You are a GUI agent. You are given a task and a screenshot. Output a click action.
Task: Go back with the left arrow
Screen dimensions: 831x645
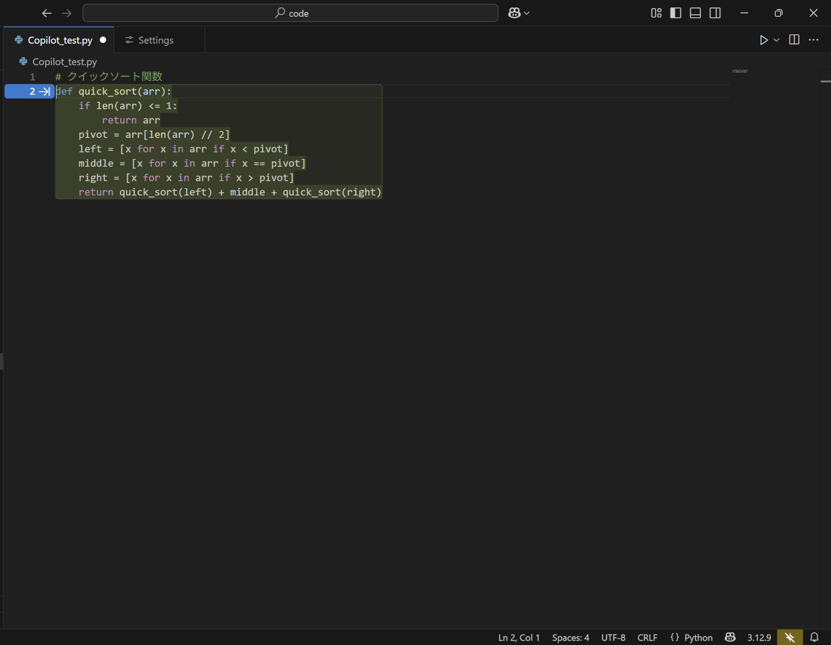click(47, 13)
